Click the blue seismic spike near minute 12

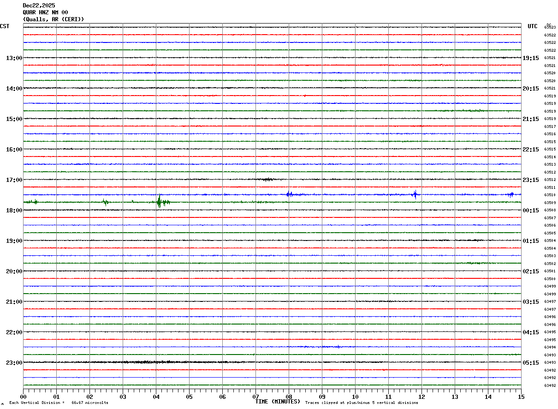click(415, 194)
